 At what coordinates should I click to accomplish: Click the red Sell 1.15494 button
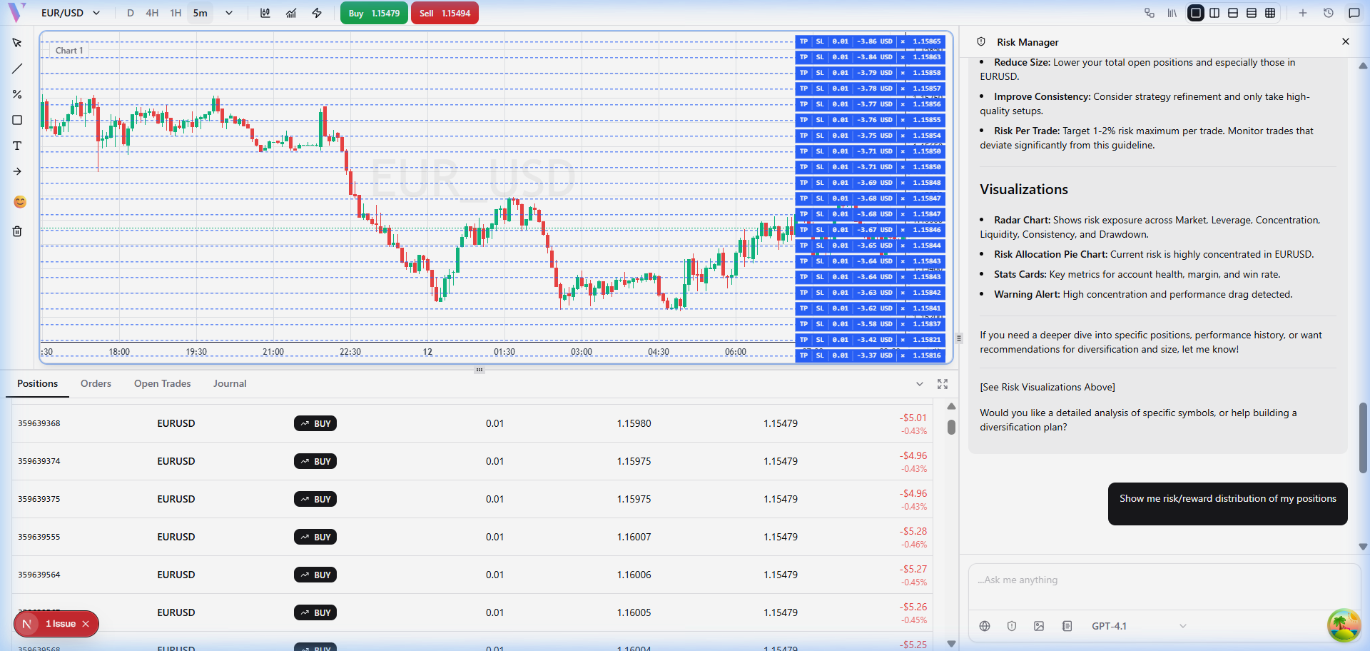(445, 13)
